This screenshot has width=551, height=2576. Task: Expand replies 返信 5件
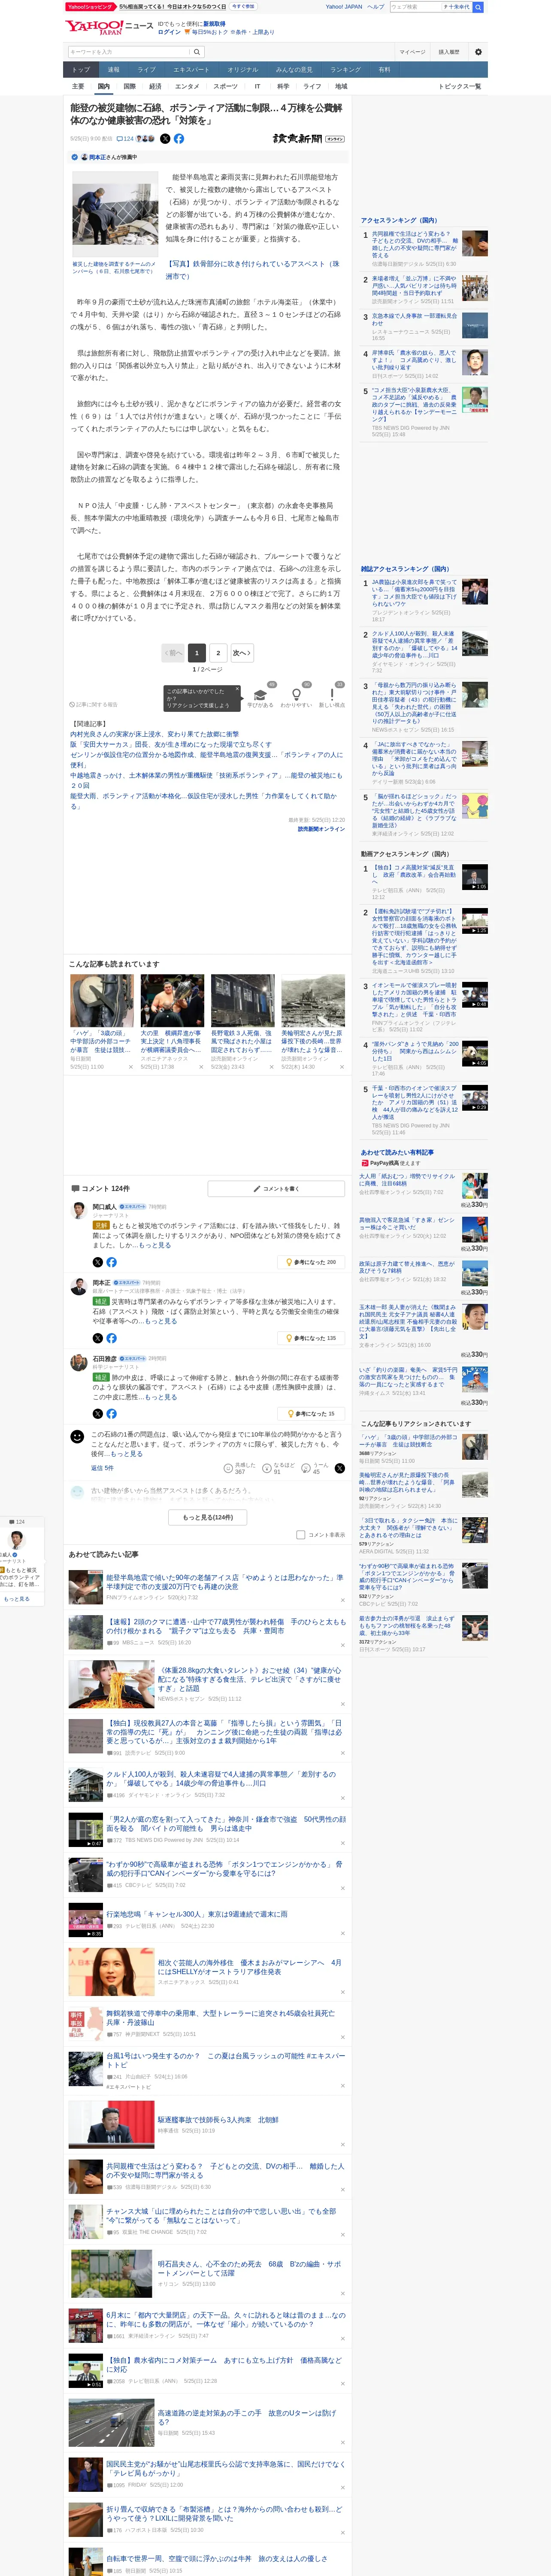[103, 1468]
